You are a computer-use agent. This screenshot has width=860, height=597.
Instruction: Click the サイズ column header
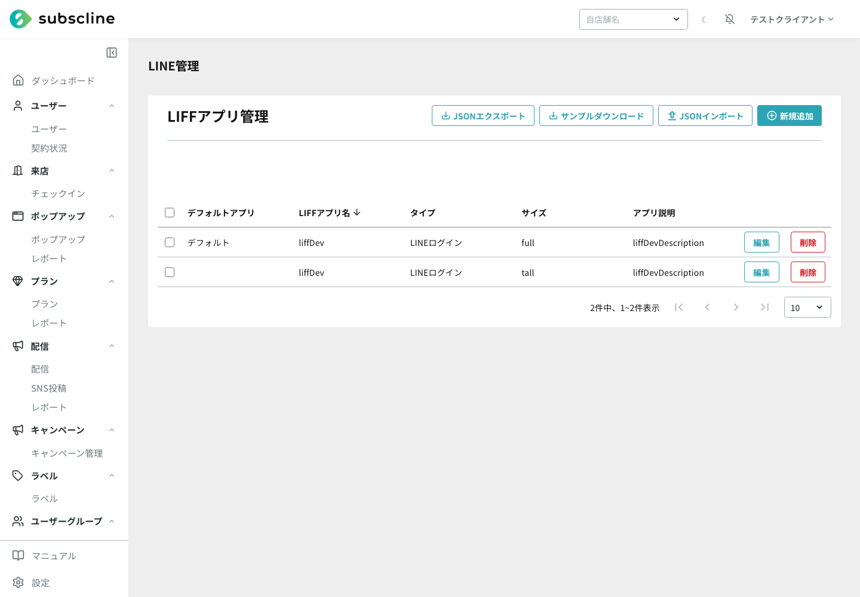click(x=534, y=213)
